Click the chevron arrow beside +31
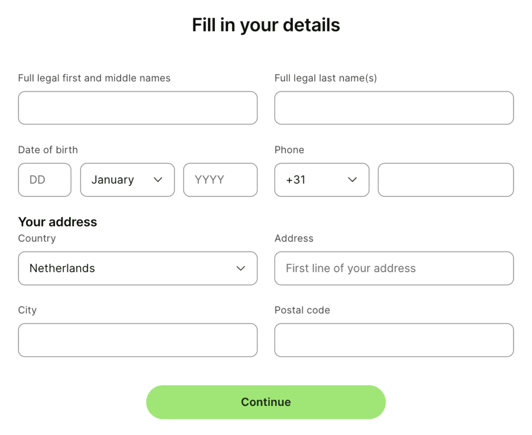The height and width of the screenshot is (435, 532). [352, 180]
